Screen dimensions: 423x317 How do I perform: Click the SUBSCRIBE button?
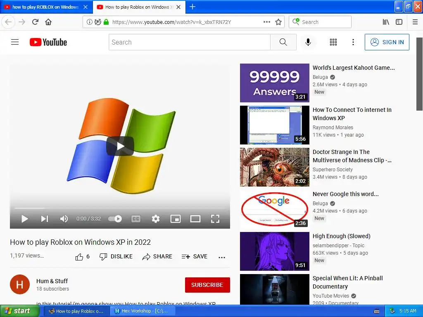click(207, 285)
